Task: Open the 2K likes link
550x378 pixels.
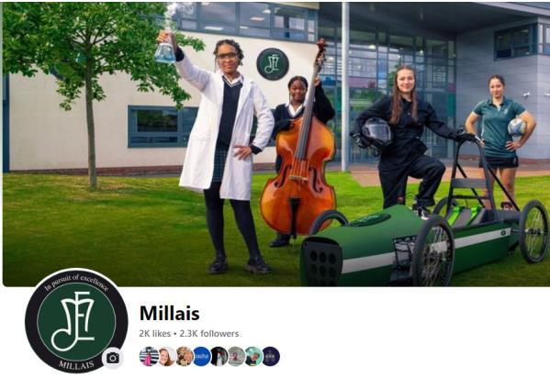Action: click(154, 333)
